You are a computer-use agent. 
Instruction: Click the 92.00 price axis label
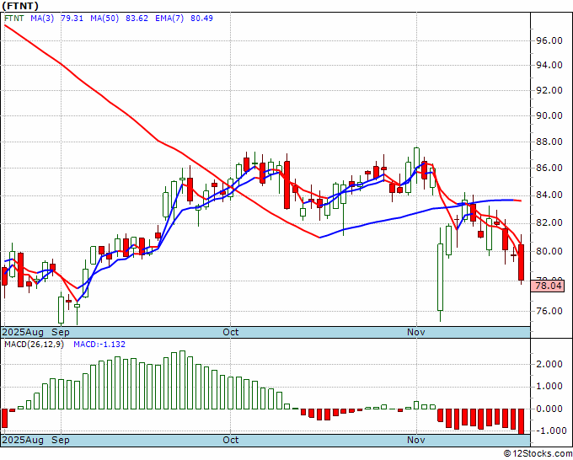[x=549, y=90]
